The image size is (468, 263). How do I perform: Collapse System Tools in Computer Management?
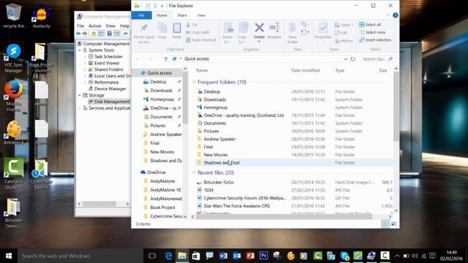click(80, 50)
